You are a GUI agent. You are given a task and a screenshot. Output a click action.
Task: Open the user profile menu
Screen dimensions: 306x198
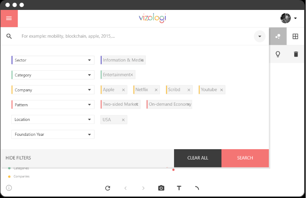[289, 18]
